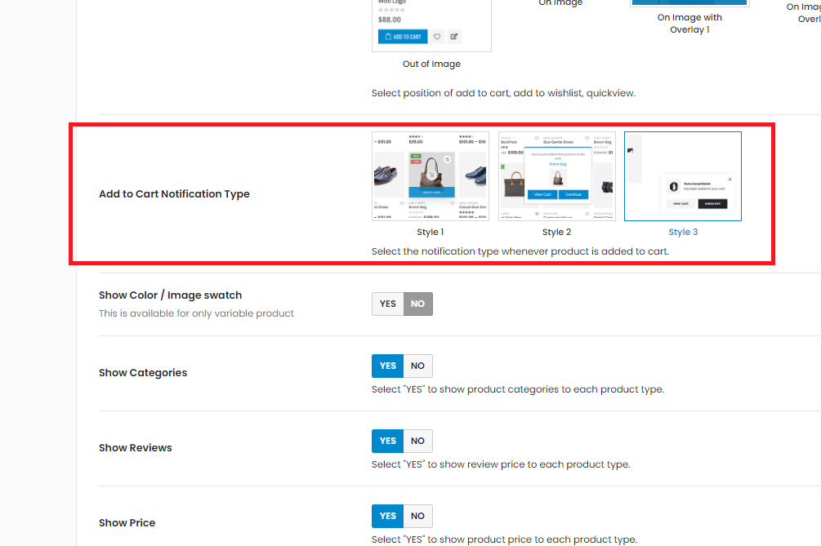The width and height of the screenshot is (821, 546).
Task: Click the Add to Cart button in preview
Action: 403,37
